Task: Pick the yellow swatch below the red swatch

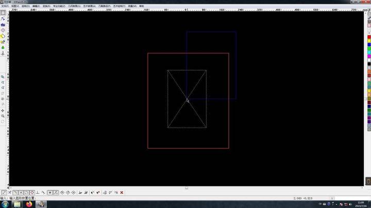Action: point(369,41)
